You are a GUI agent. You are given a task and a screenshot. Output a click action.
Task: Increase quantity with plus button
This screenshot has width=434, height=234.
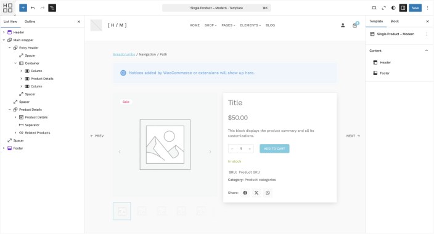click(x=250, y=149)
